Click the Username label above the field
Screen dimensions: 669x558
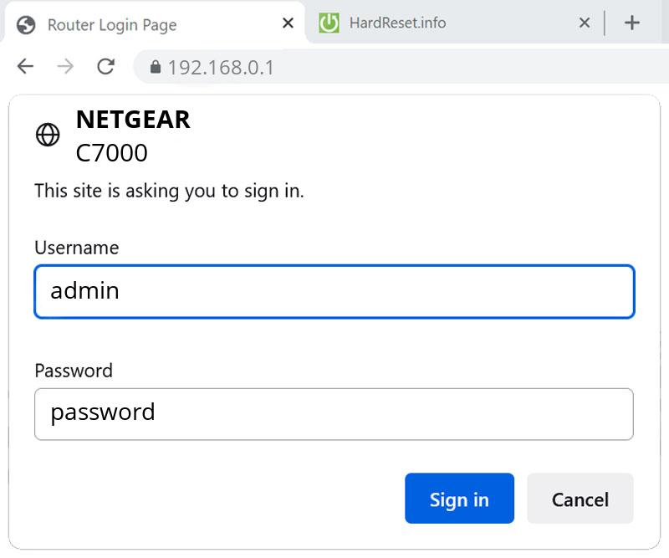click(76, 248)
